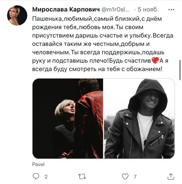Image resolution: width=182 pixels, height=184 pixels.
Task: Click the Pavel tagged person label
Action: coord(38,164)
